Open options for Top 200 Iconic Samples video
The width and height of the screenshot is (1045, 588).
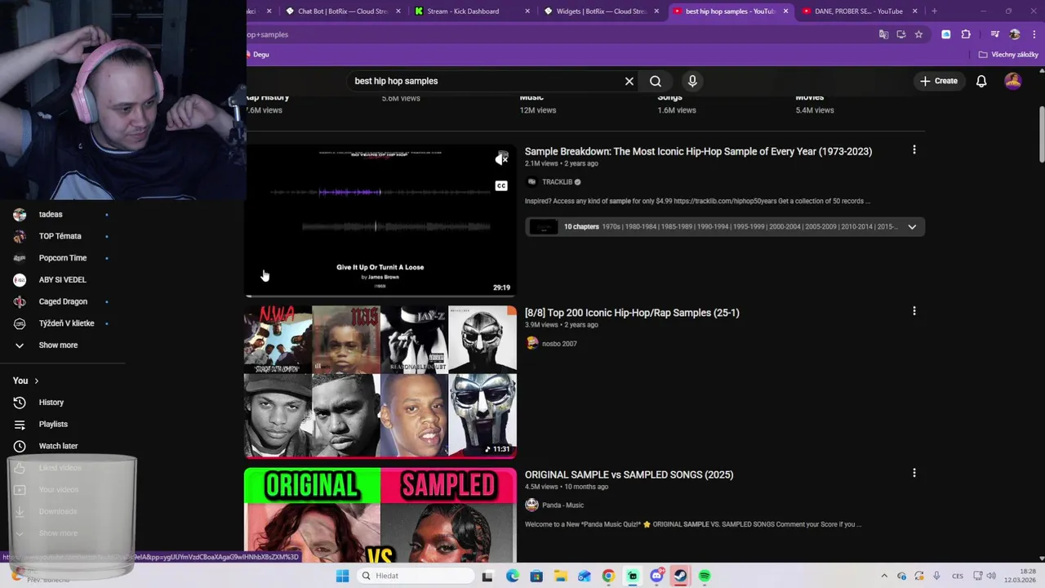click(914, 311)
